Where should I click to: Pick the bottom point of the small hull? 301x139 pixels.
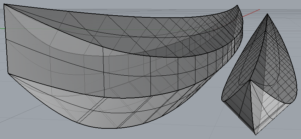(256, 134)
